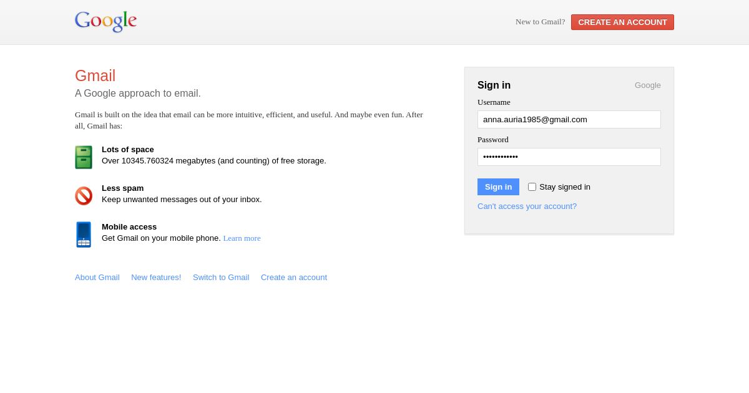Click the red Less spam icon
Screen dimensions: 749x393
click(x=84, y=196)
